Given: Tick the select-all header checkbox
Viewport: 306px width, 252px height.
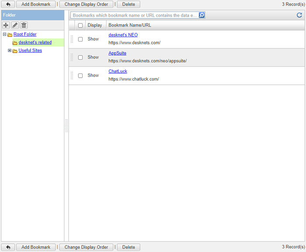Looking at the screenshot, I should (80, 25).
